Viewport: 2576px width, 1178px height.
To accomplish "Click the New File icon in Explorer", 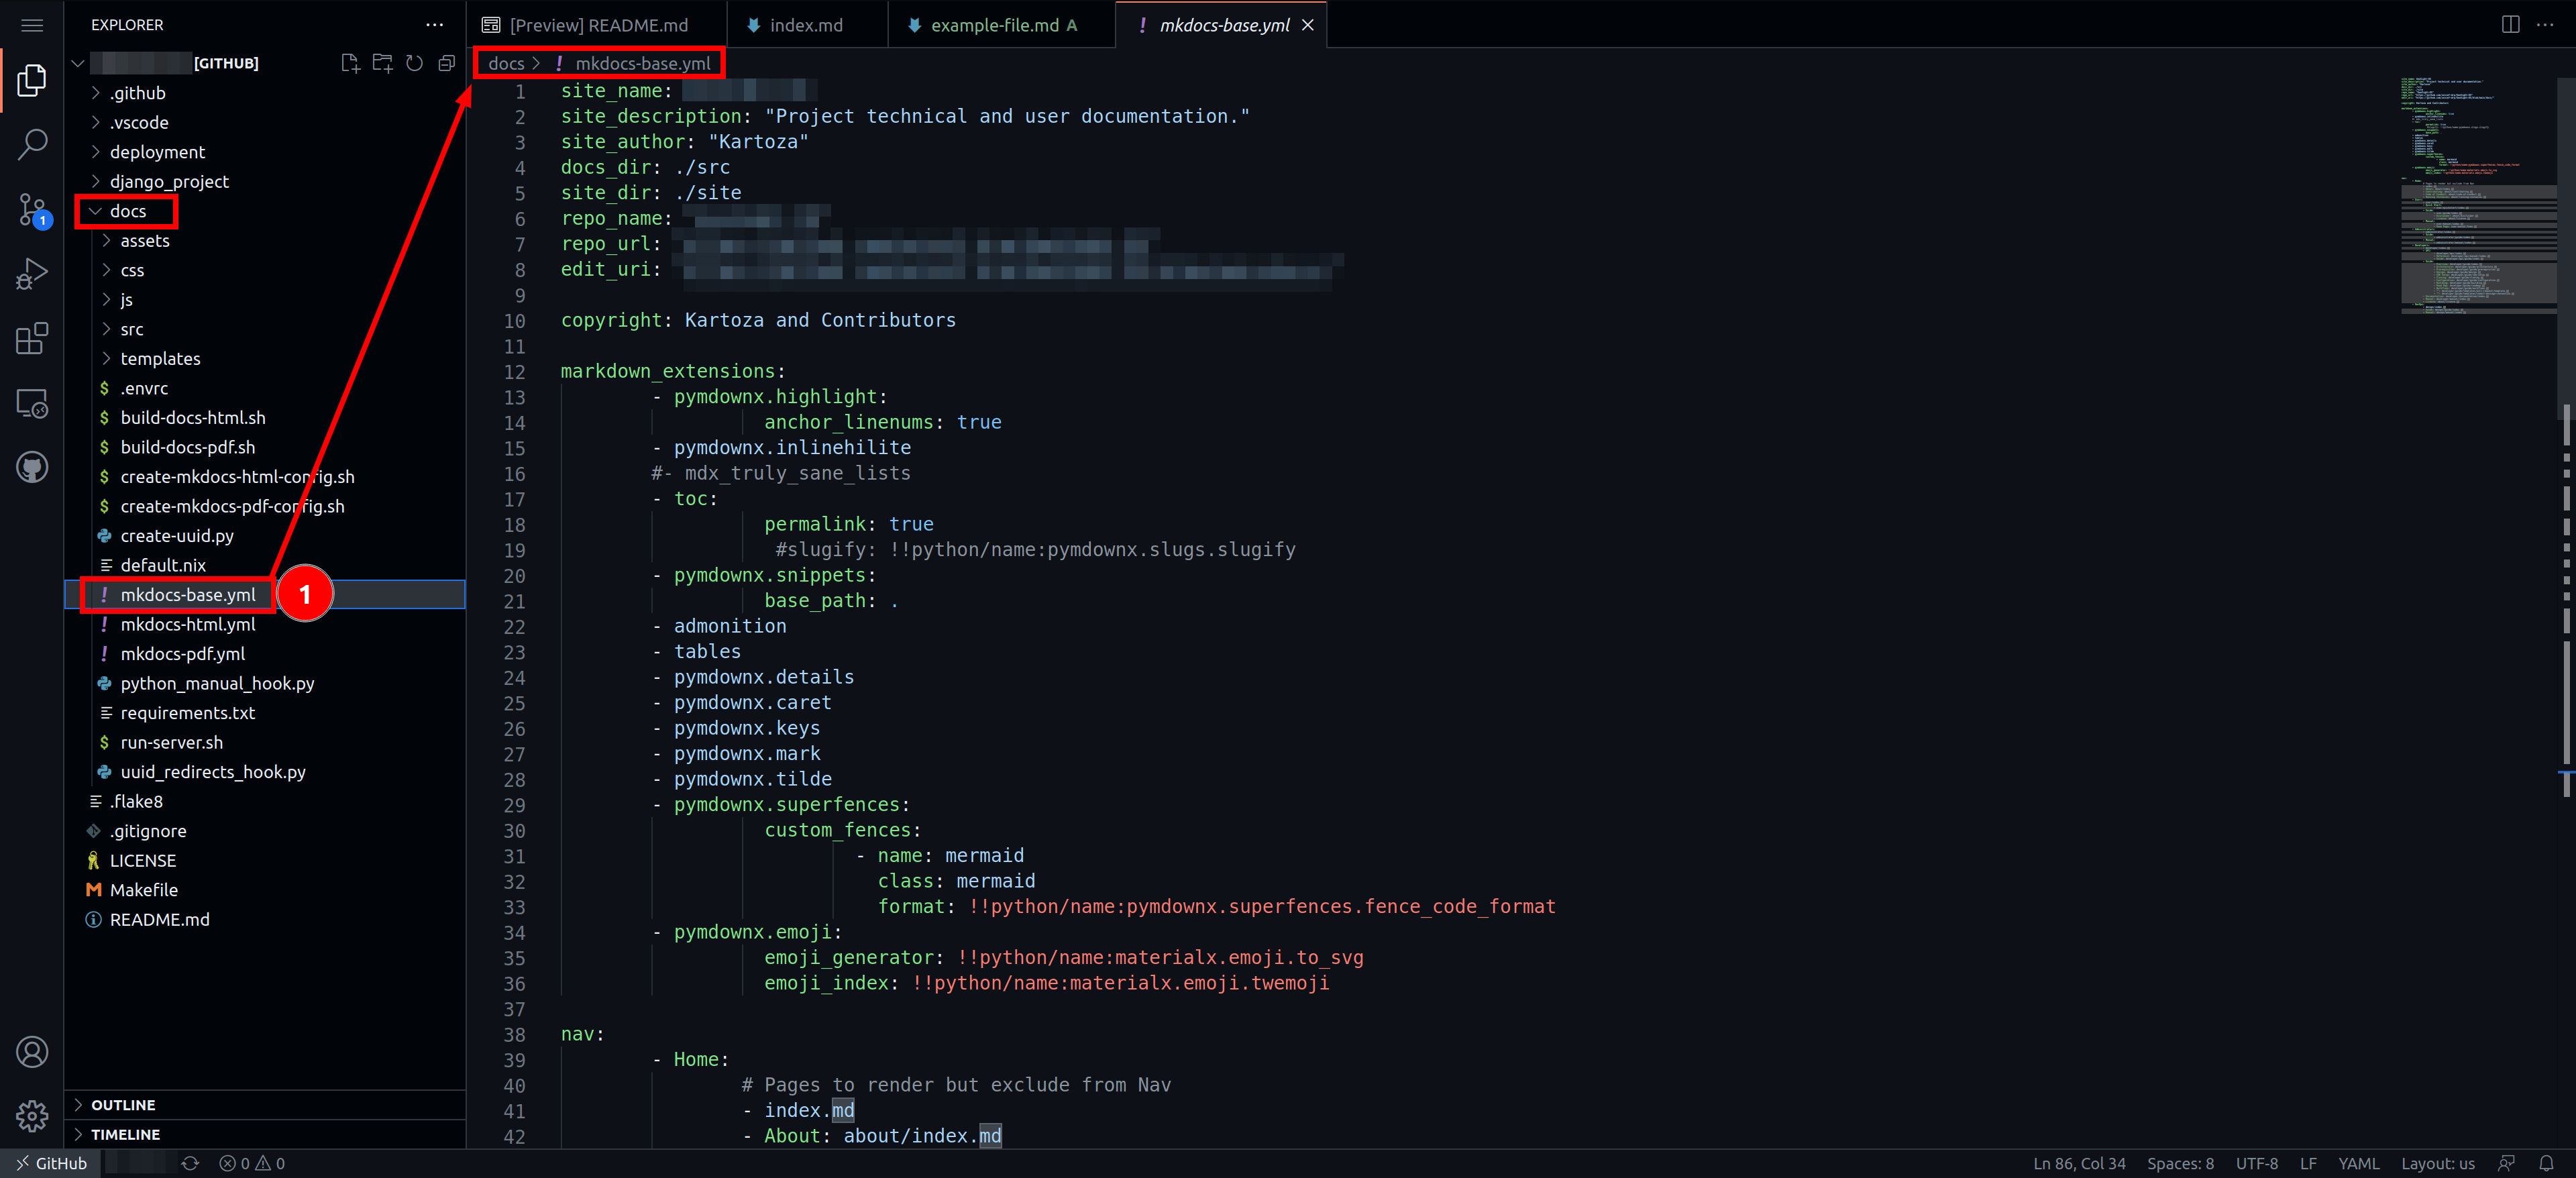I will click(x=350, y=63).
